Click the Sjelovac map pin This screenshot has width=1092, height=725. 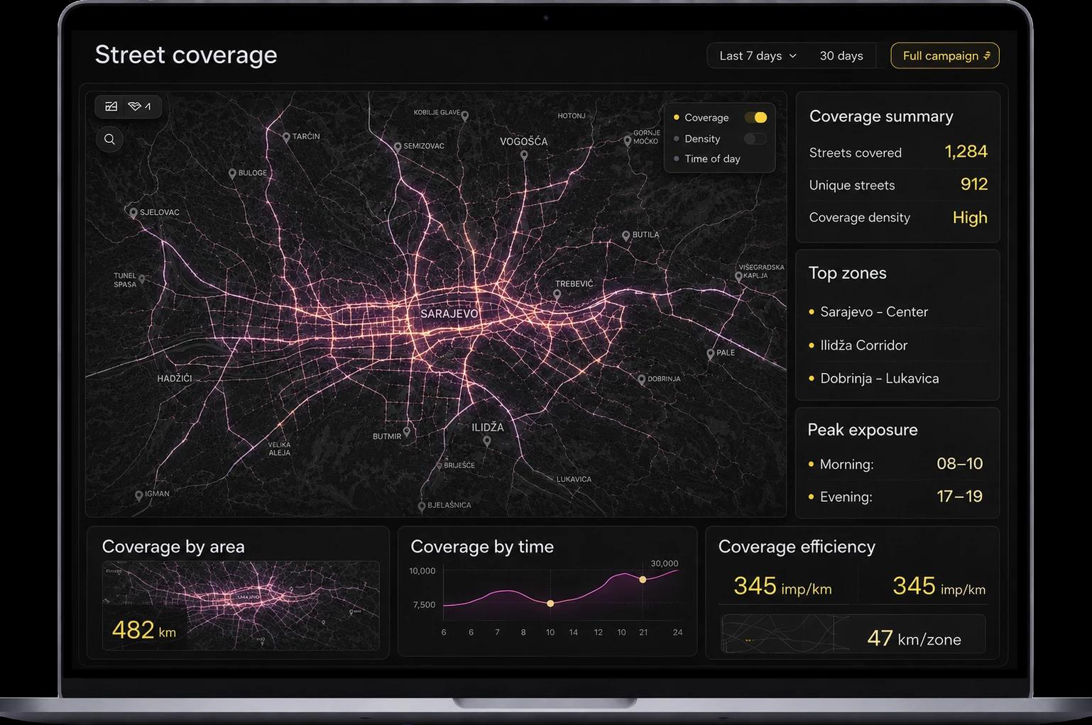coord(133,213)
